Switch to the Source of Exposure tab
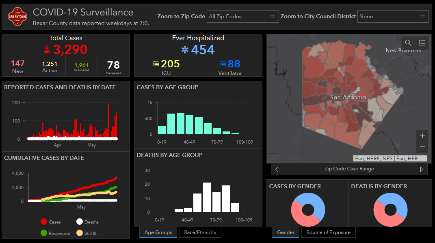This screenshot has width=435, height=243. [x=329, y=232]
